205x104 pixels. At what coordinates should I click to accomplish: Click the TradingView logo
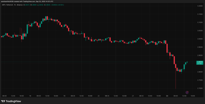pyautogui.click(x=11, y=101)
